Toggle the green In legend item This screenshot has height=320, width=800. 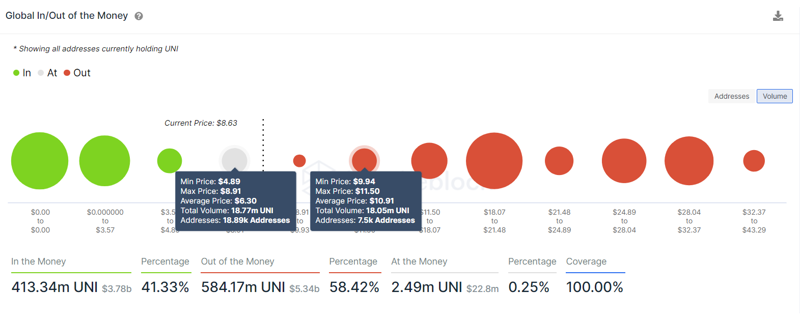tap(22, 73)
